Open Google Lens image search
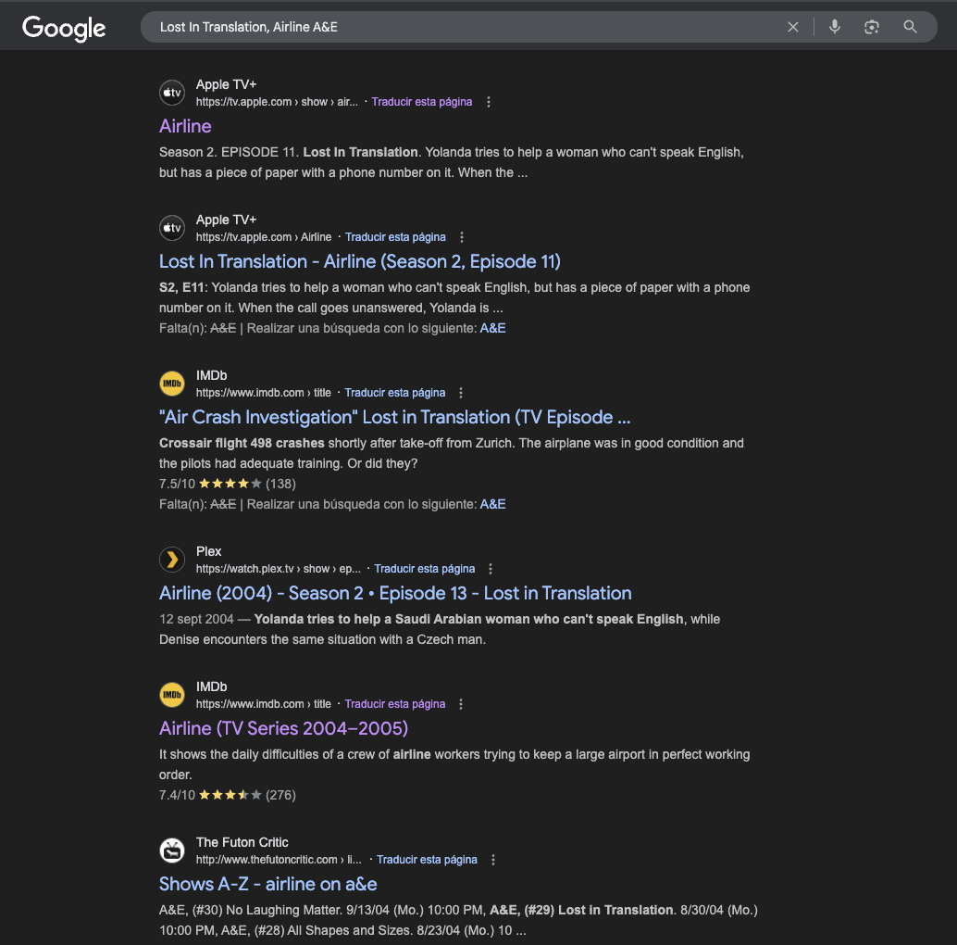Screen dimensions: 957x945 (872, 27)
